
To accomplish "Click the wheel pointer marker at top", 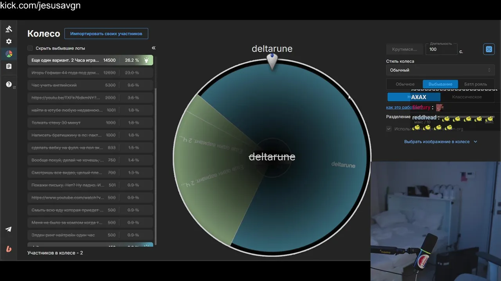I will click(x=272, y=61).
